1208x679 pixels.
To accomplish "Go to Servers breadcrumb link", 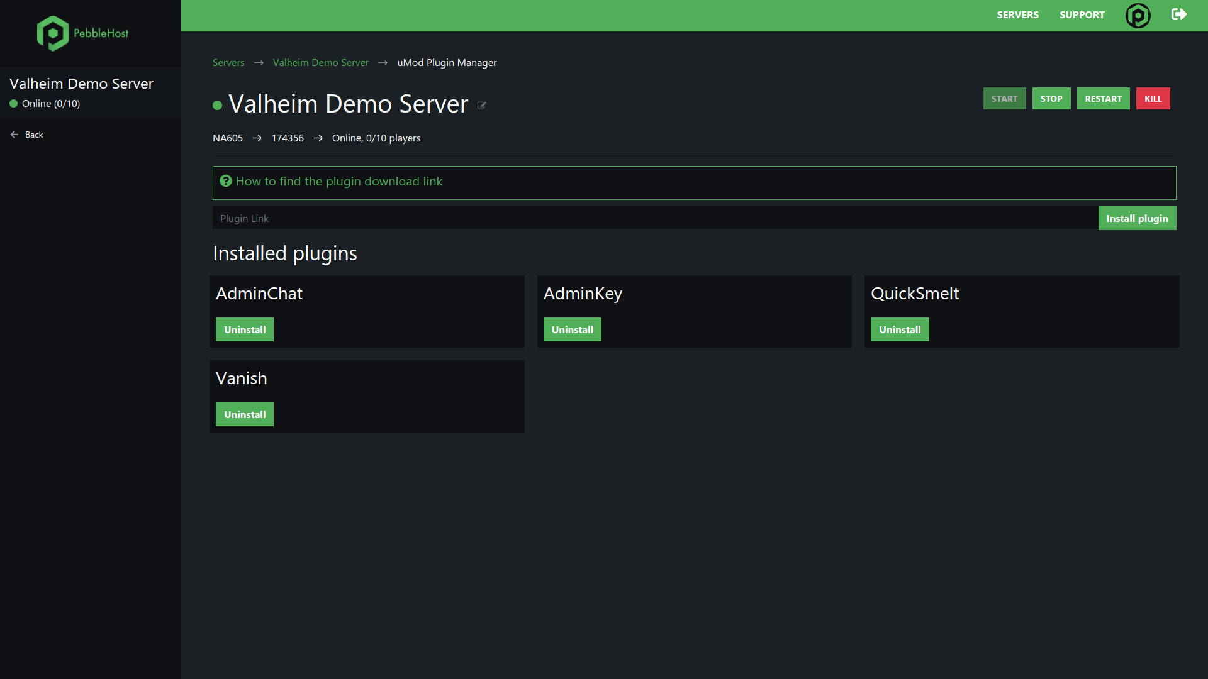I will tap(228, 63).
